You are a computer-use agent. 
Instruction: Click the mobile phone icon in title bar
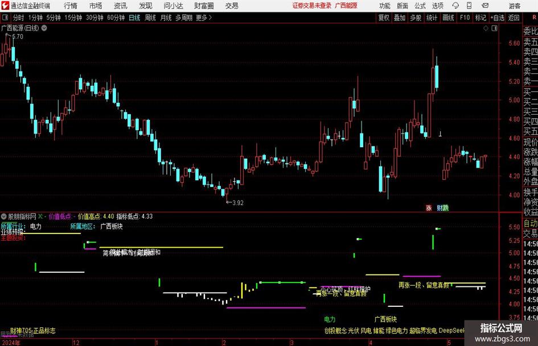(x=469, y=6)
